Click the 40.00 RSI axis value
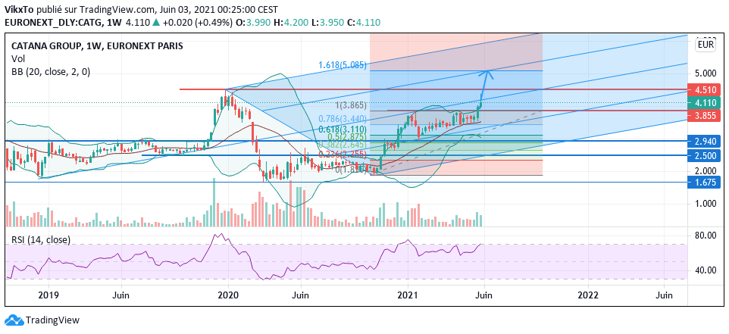 tap(706, 270)
